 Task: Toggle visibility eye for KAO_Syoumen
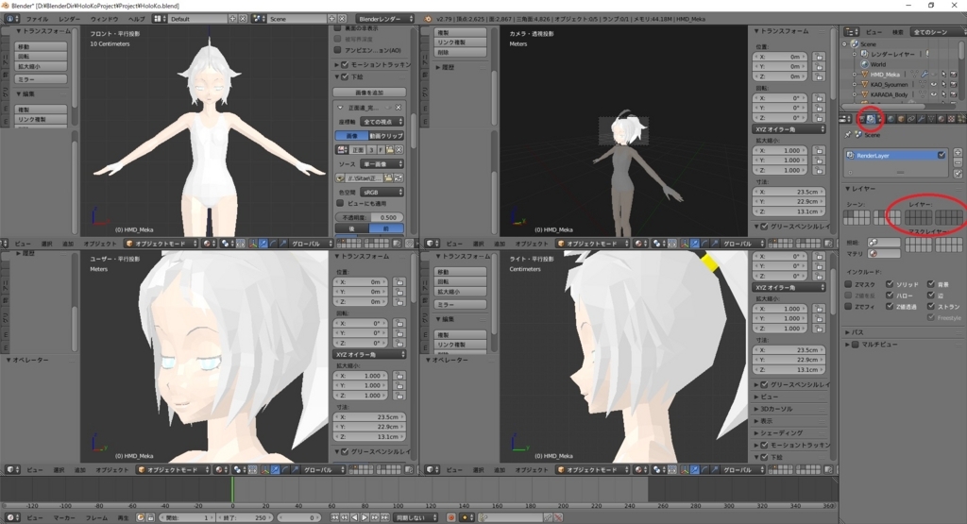(x=934, y=84)
